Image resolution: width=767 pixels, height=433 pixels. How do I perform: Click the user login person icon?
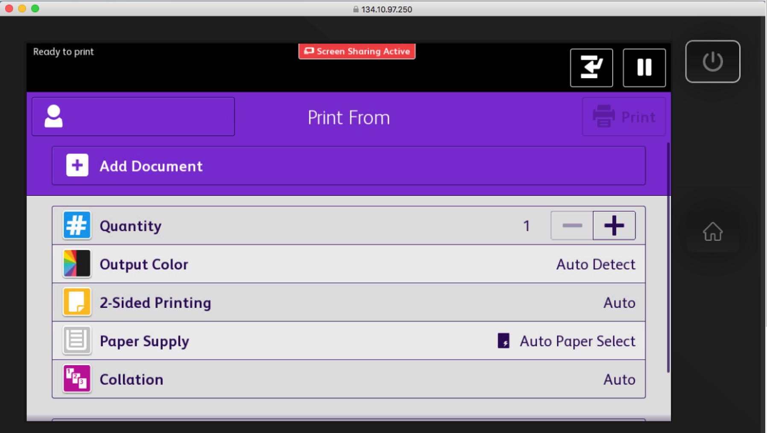coord(54,117)
